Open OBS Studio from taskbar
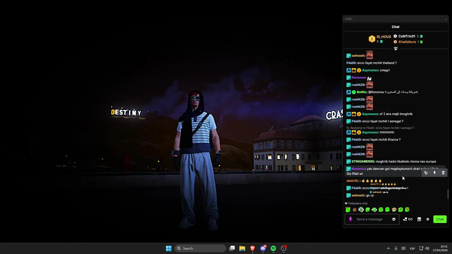452x254 pixels. pyautogui.click(x=284, y=248)
